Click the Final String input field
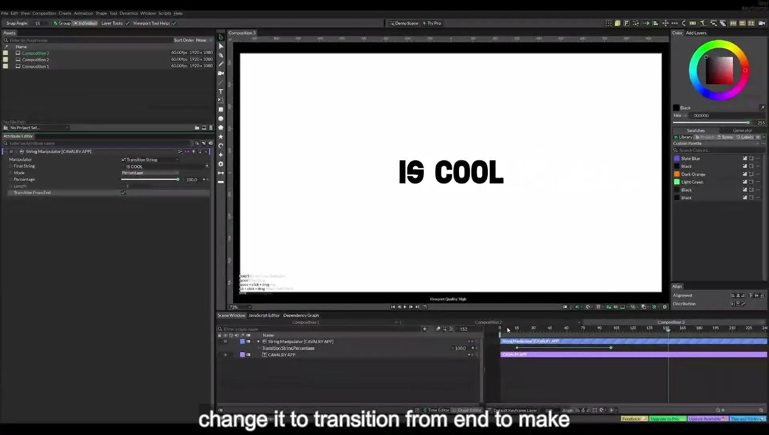This screenshot has height=435, width=769. click(164, 167)
